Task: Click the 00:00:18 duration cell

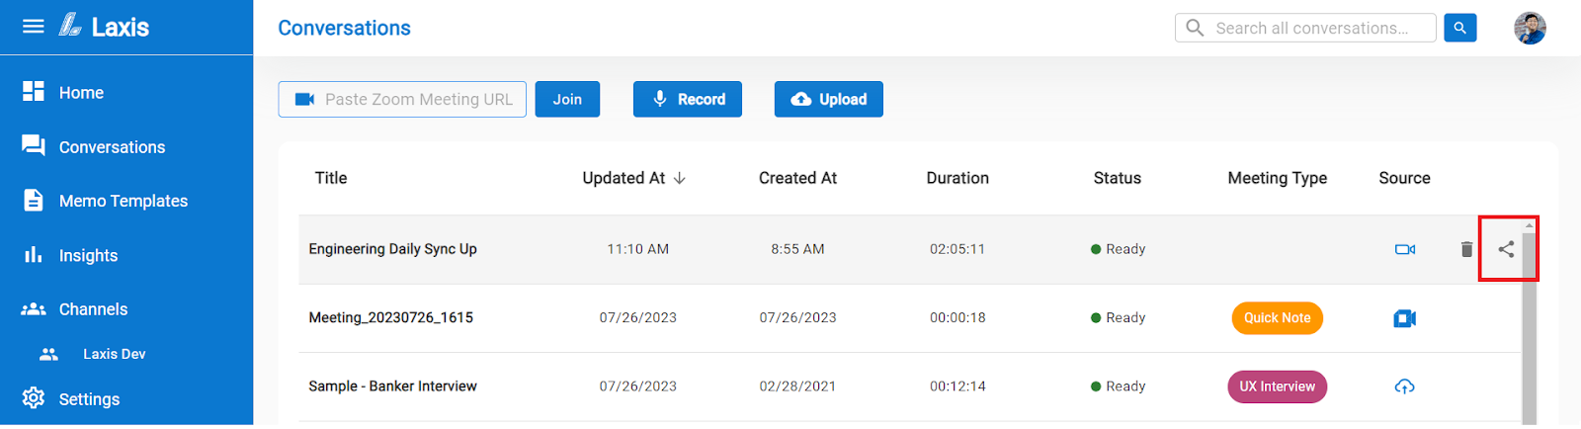Action: [x=957, y=317]
